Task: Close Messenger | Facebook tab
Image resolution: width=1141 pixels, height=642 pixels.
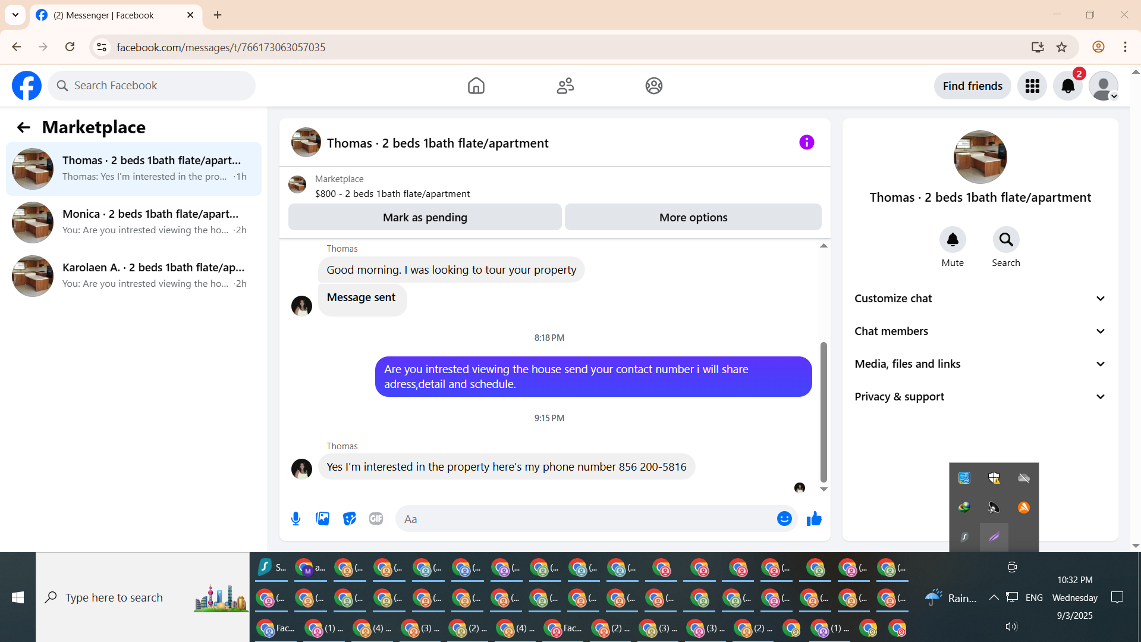Action: (190, 15)
